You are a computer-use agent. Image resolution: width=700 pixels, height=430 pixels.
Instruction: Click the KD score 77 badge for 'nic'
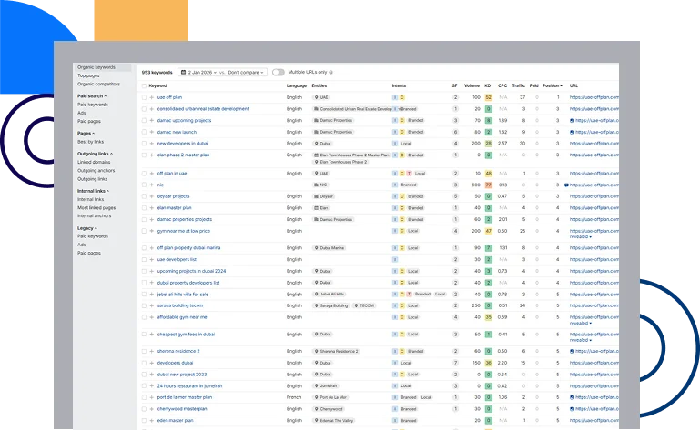coord(489,185)
